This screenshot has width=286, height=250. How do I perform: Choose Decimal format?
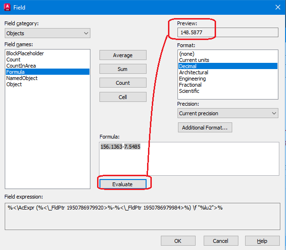(228, 66)
